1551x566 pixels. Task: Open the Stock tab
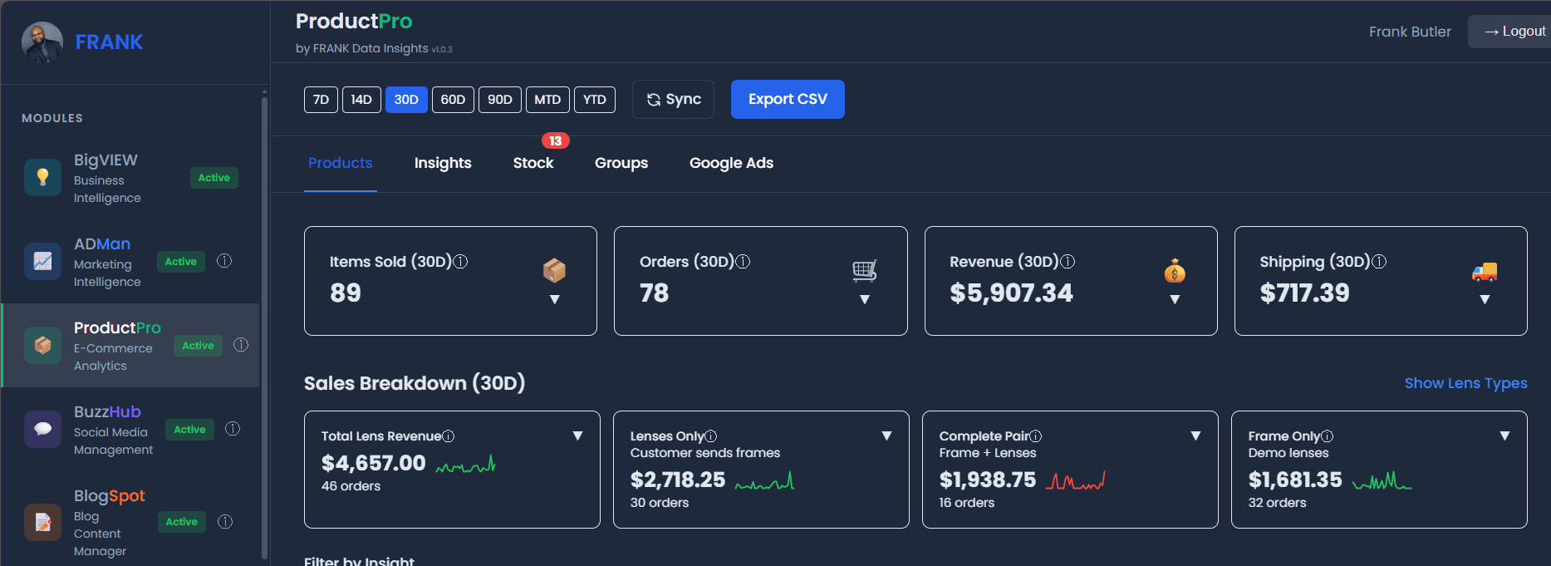coord(533,163)
